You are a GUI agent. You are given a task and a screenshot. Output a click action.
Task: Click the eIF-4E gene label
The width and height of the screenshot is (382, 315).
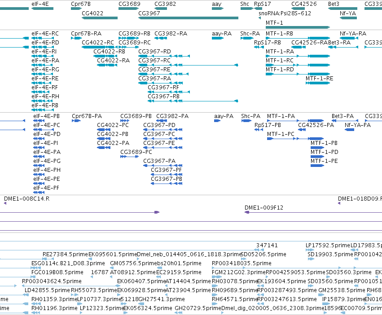click(40, 4)
